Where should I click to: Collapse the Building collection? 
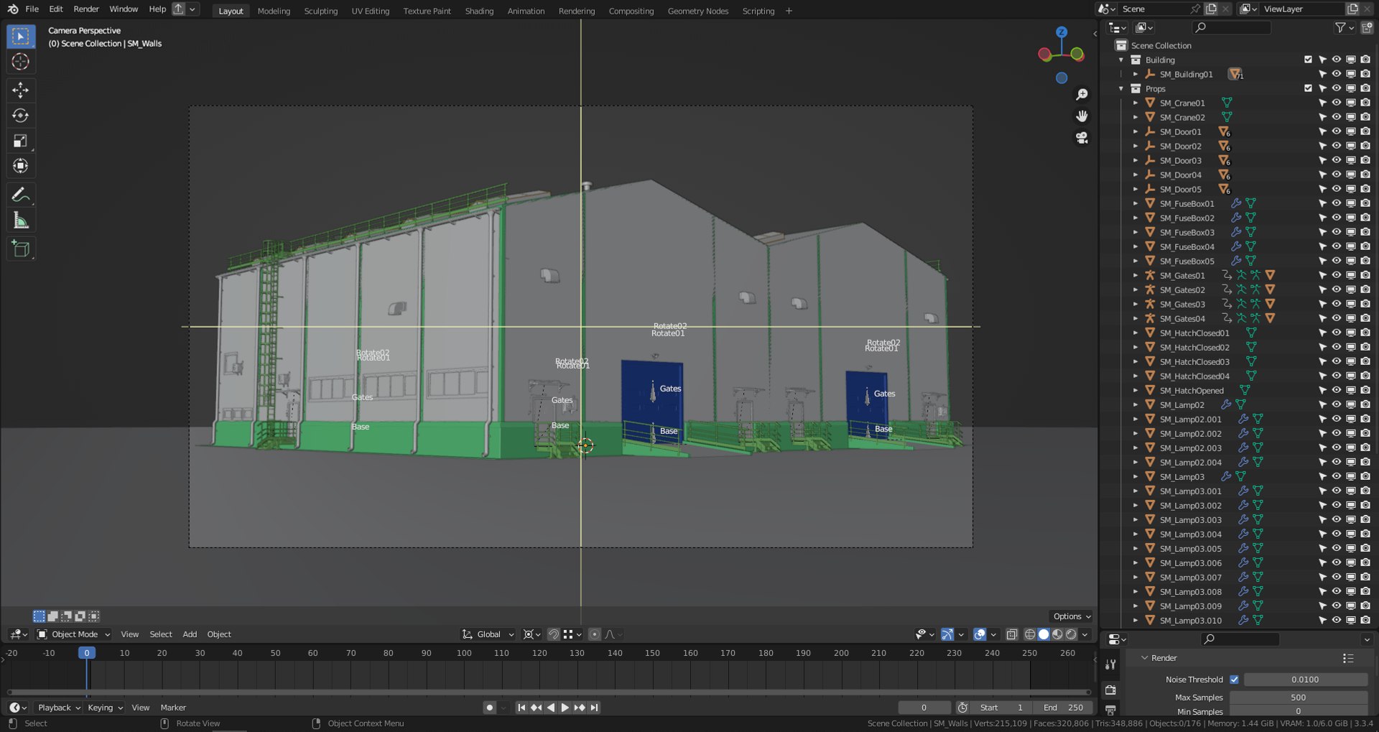coord(1121,60)
